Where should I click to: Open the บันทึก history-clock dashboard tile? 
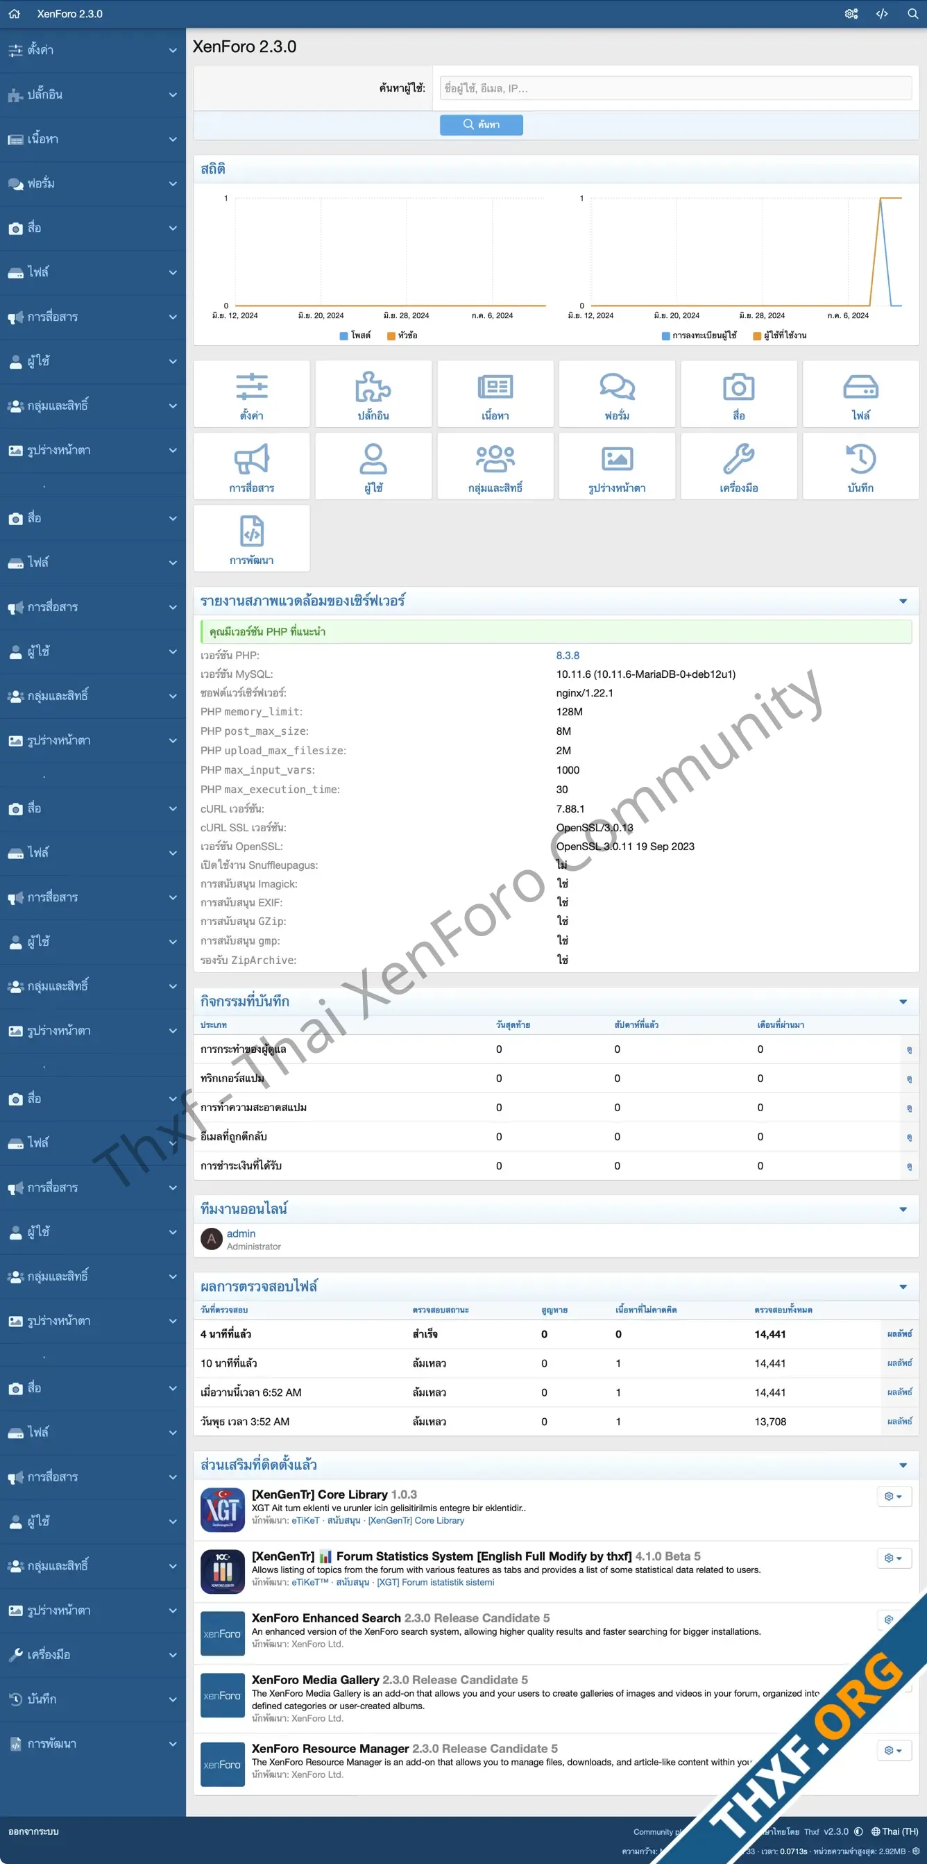click(x=860, y=467)
